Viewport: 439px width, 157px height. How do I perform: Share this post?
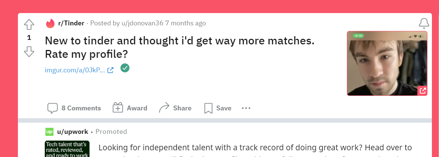tap(175, 108)
